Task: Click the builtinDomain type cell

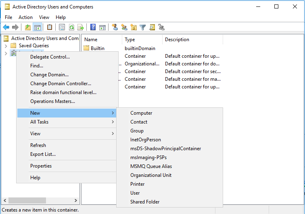Action: [x=140, y=48]
